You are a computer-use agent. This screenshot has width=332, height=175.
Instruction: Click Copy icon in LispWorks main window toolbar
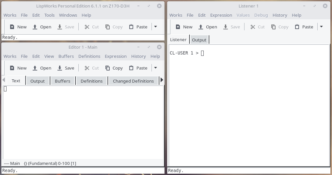[107, 27]
